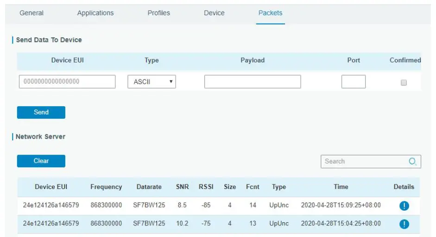436x237 pixels.
Task: Focus the Device EUI input field
Action: click(67, 82)
